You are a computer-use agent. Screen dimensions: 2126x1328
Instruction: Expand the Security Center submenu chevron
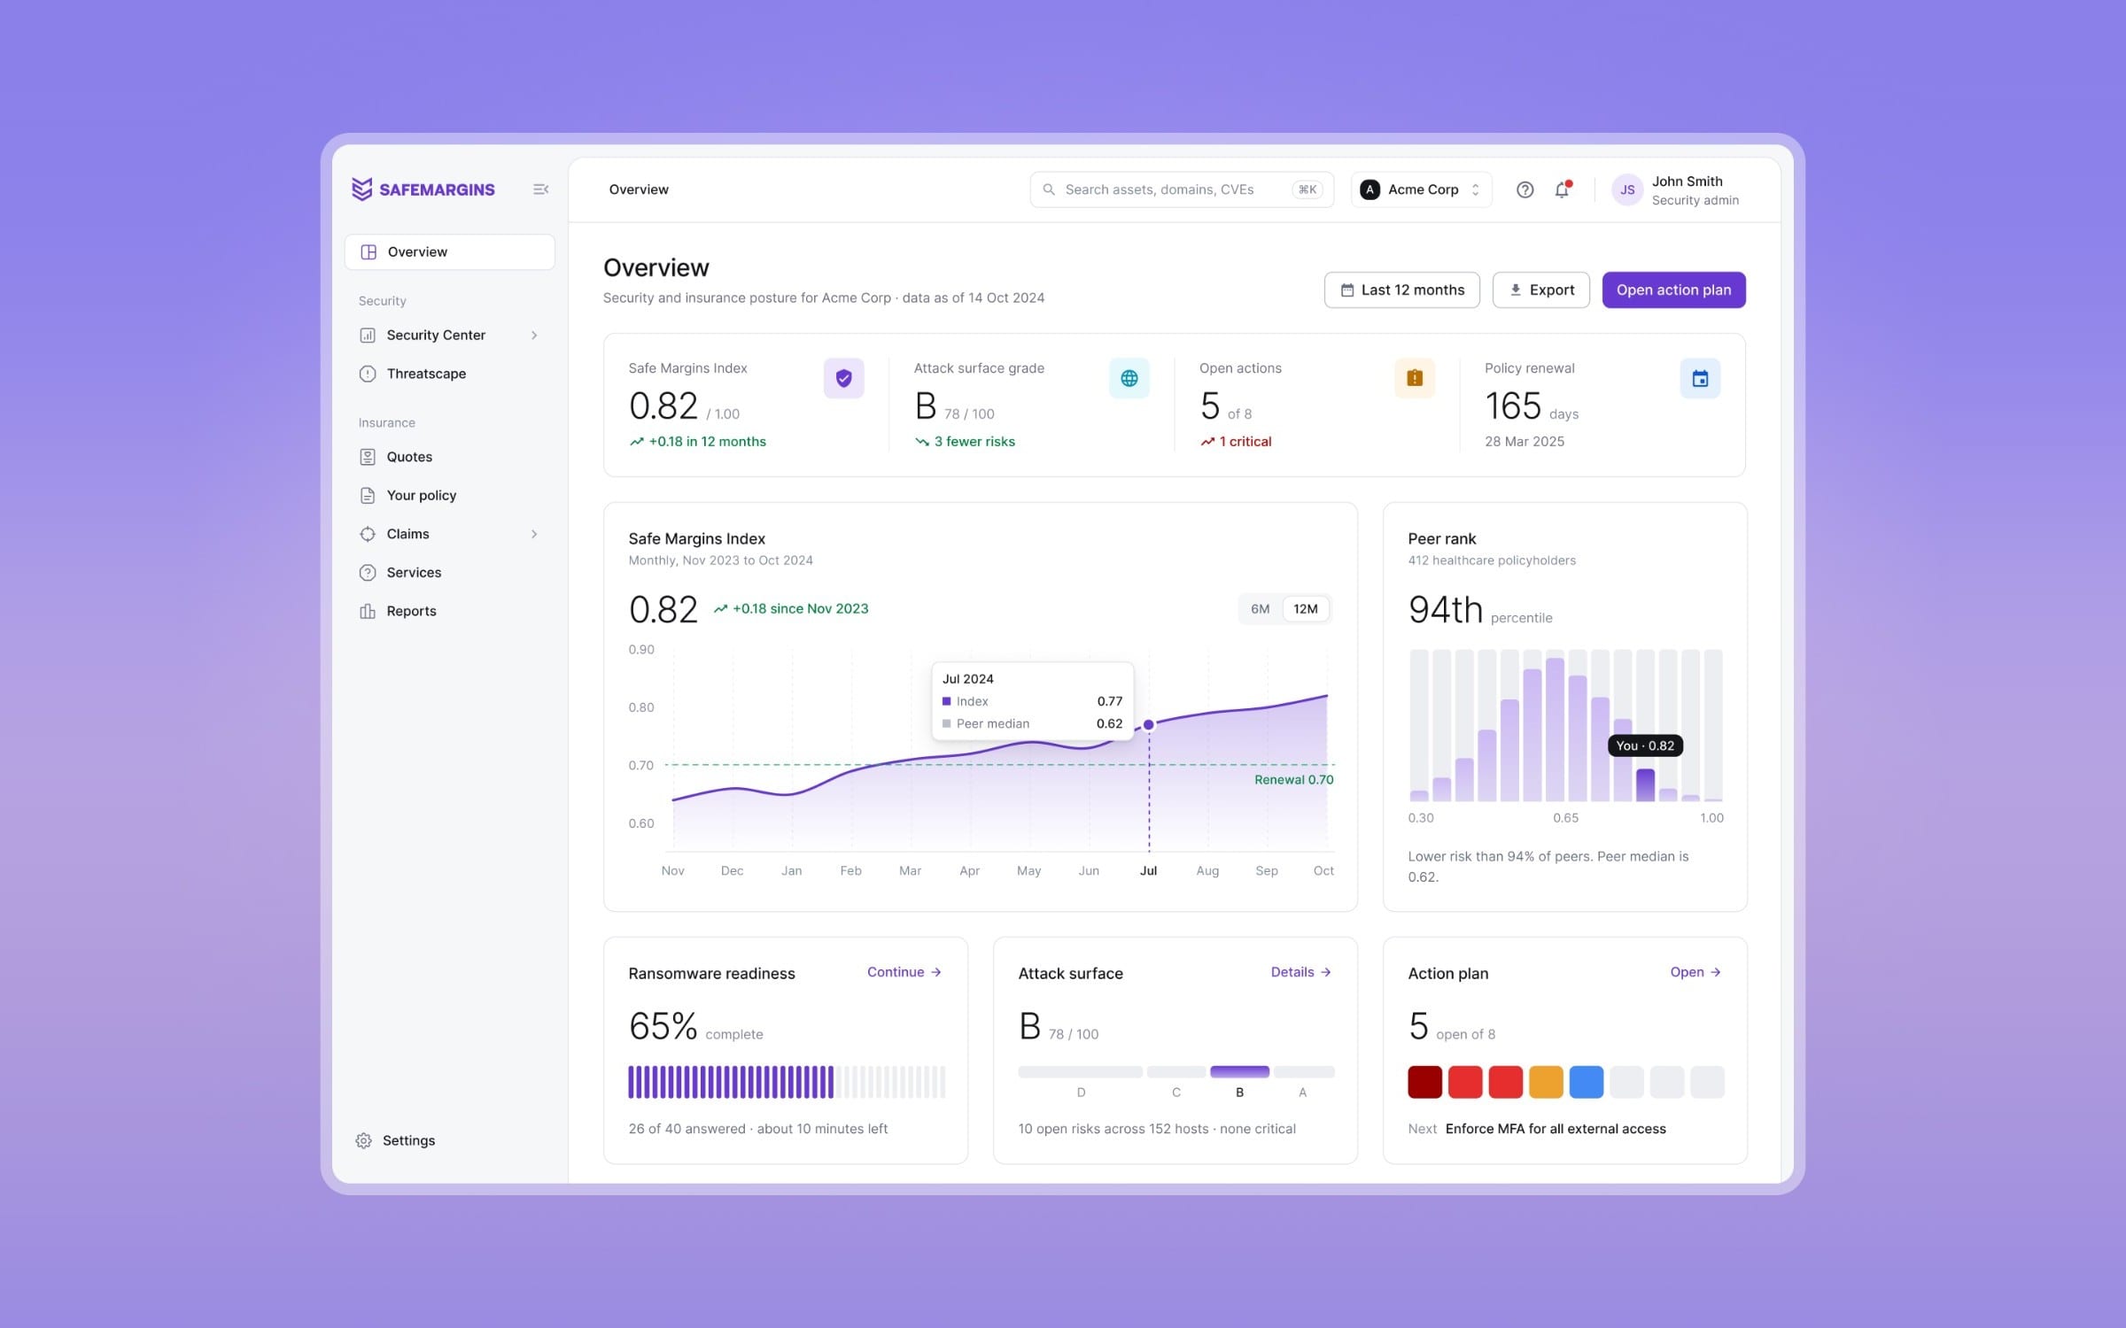(534, 336)
